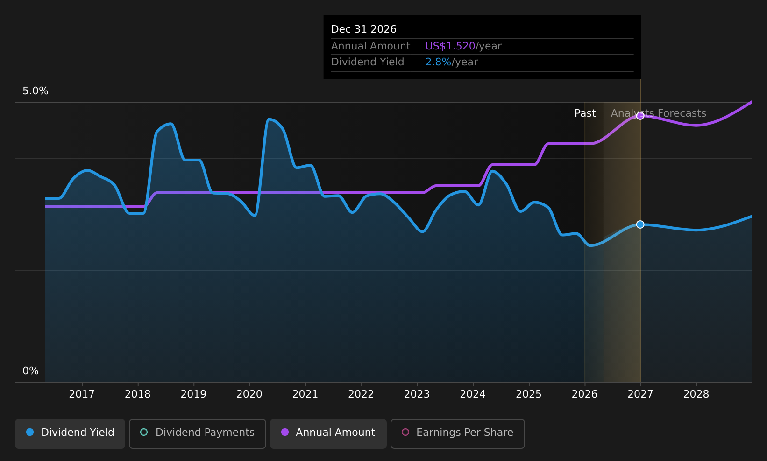Image resolution: width=767 pixels, height=461 pixels.
Task: Click the 'Past' region label
Action: pyautogui.click(x=585, y=113)
